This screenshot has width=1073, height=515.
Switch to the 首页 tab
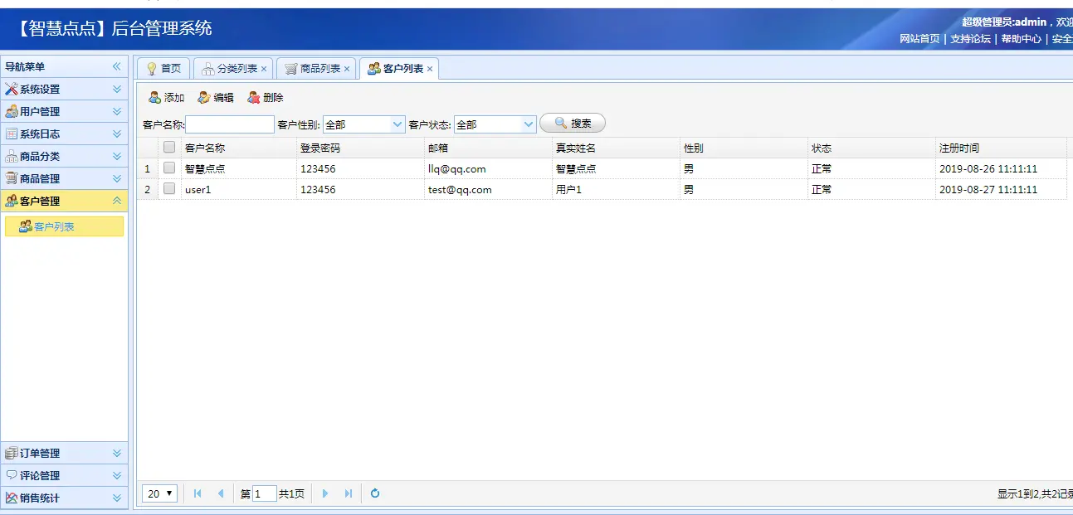(x=164, y=69)
